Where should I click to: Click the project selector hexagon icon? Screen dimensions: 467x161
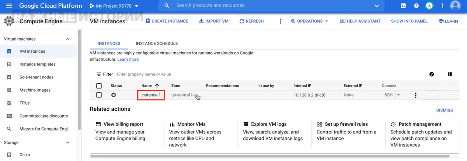91,6
